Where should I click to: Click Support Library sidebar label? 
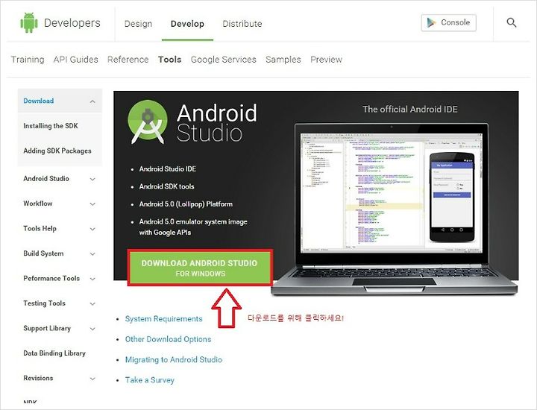[47, 329]
